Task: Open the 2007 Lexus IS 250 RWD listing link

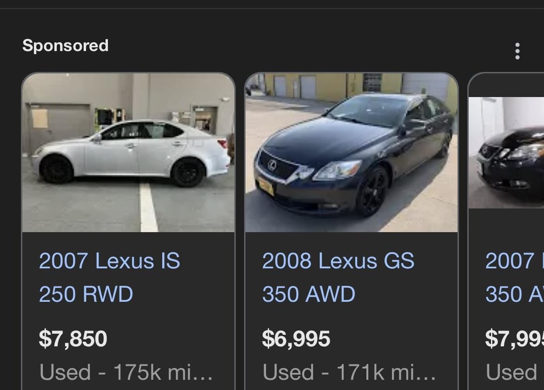Action: [110, 277]
